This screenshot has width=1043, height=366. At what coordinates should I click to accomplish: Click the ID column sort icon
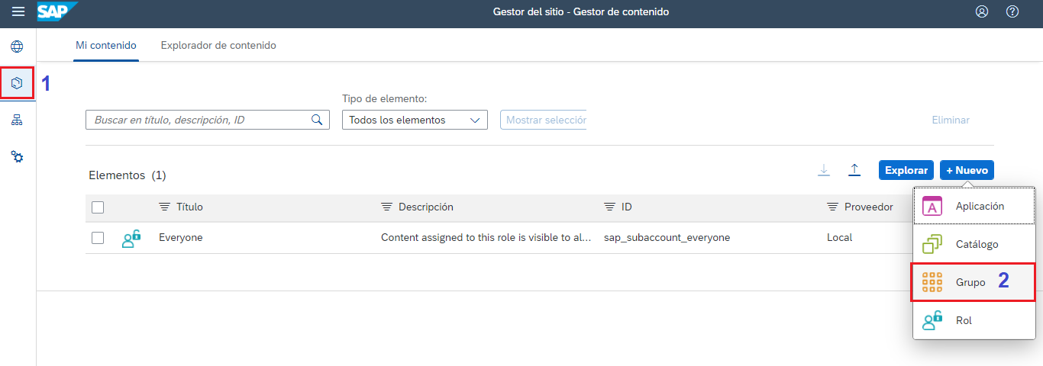click(x=609, y=207)
